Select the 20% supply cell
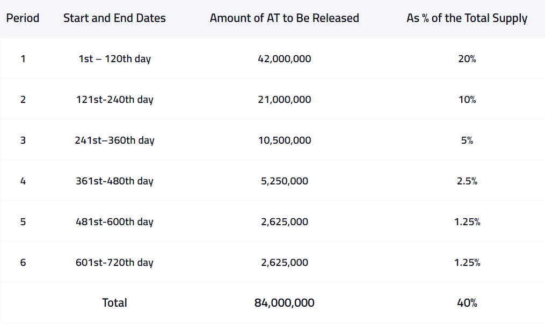 (467, 59)
